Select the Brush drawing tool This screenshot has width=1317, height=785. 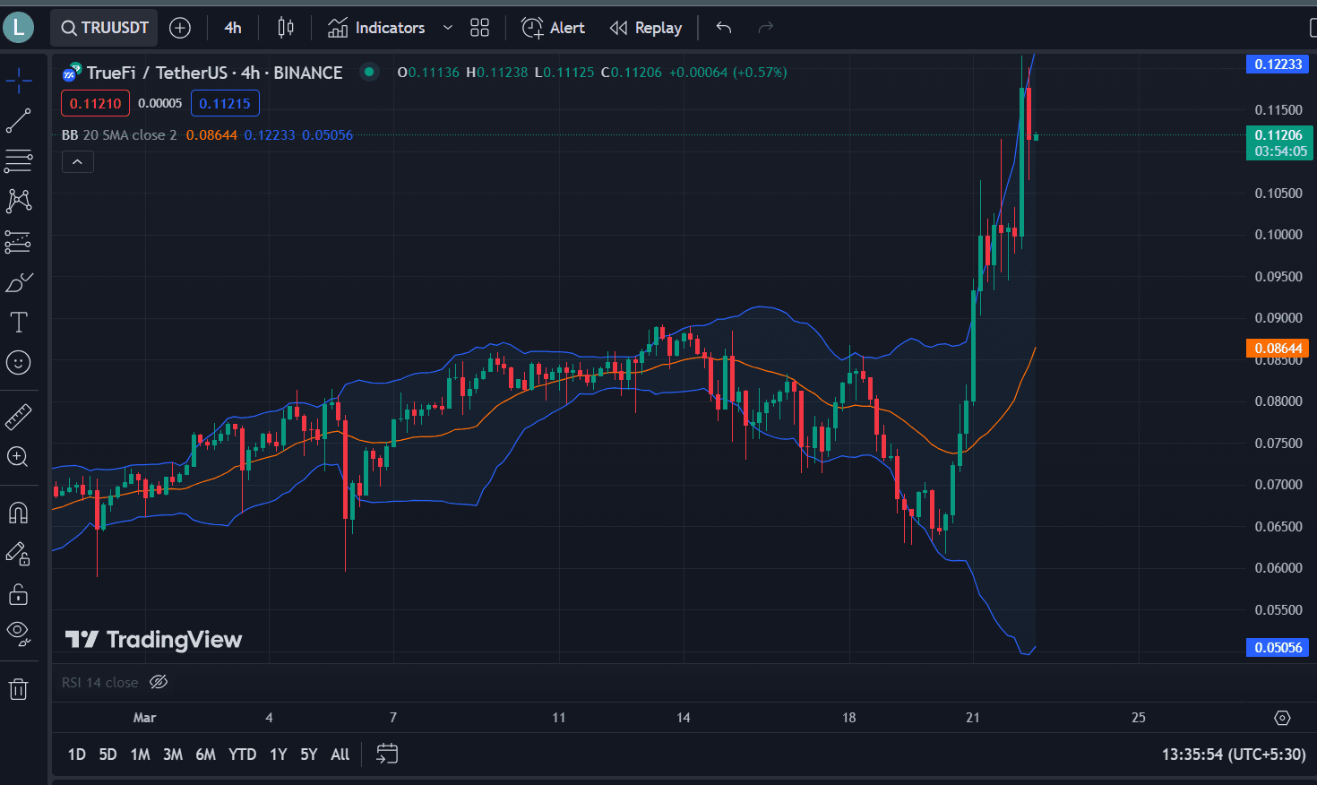[19, 281]
